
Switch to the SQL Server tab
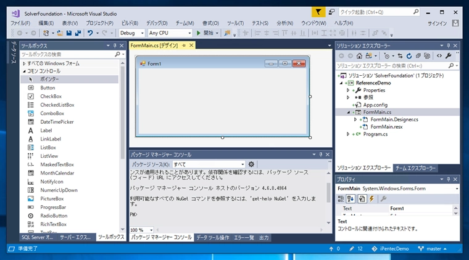38,237
